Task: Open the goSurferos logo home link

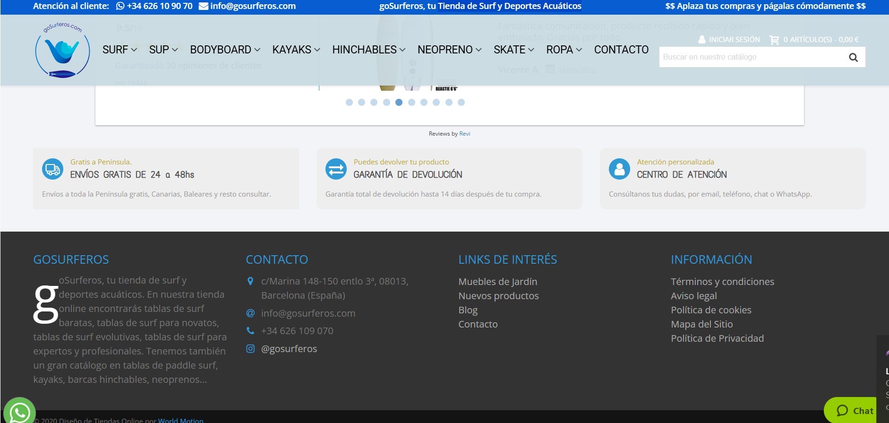Action: [x=62, y=50]
